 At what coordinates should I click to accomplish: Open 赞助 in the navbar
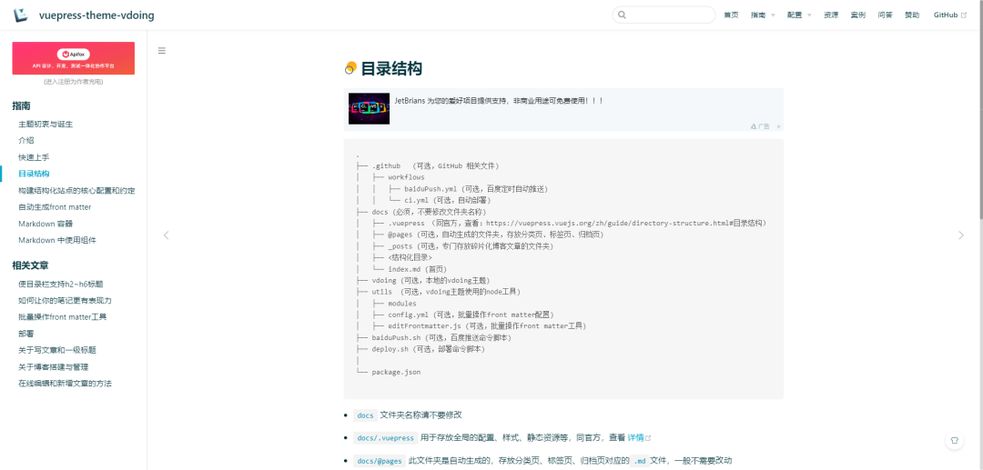click(x=912, y=15)
